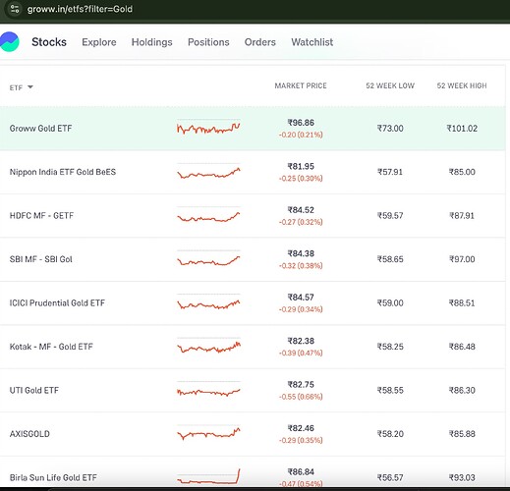Click 52 week low ₹58.25
This screenshot has width=510, height=491.
point(390,347)
